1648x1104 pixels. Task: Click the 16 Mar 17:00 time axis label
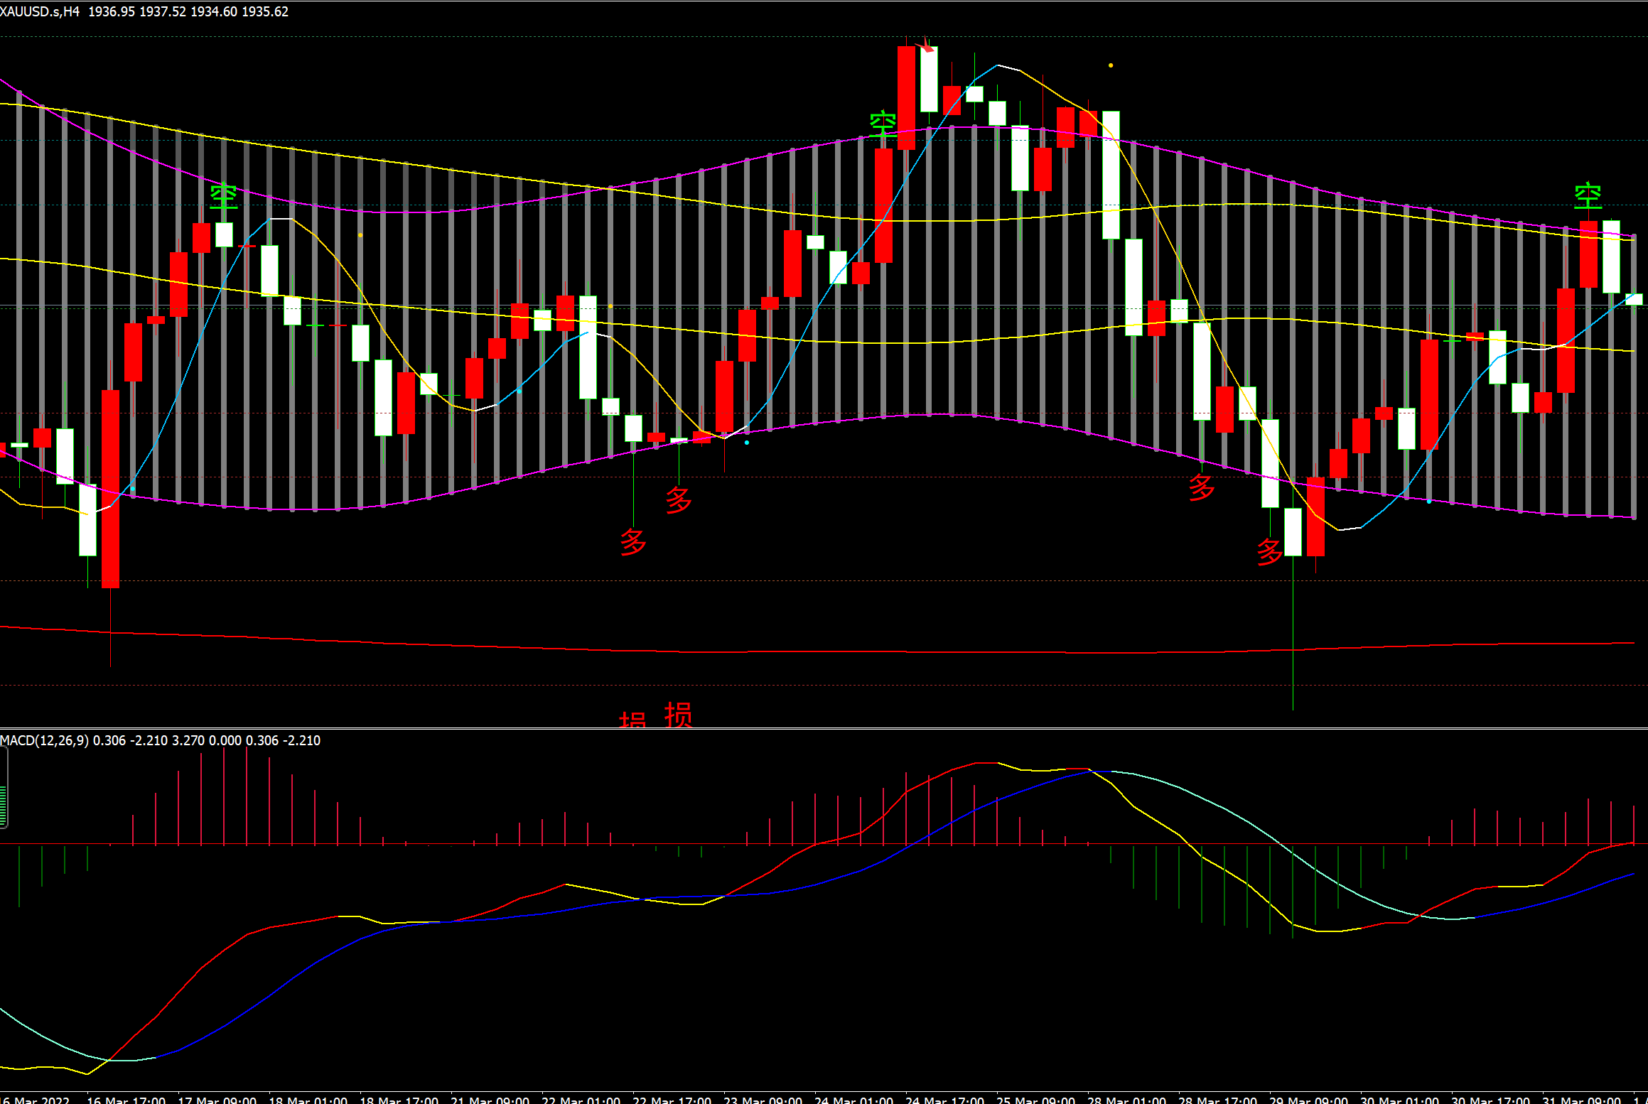point(126,1099)
